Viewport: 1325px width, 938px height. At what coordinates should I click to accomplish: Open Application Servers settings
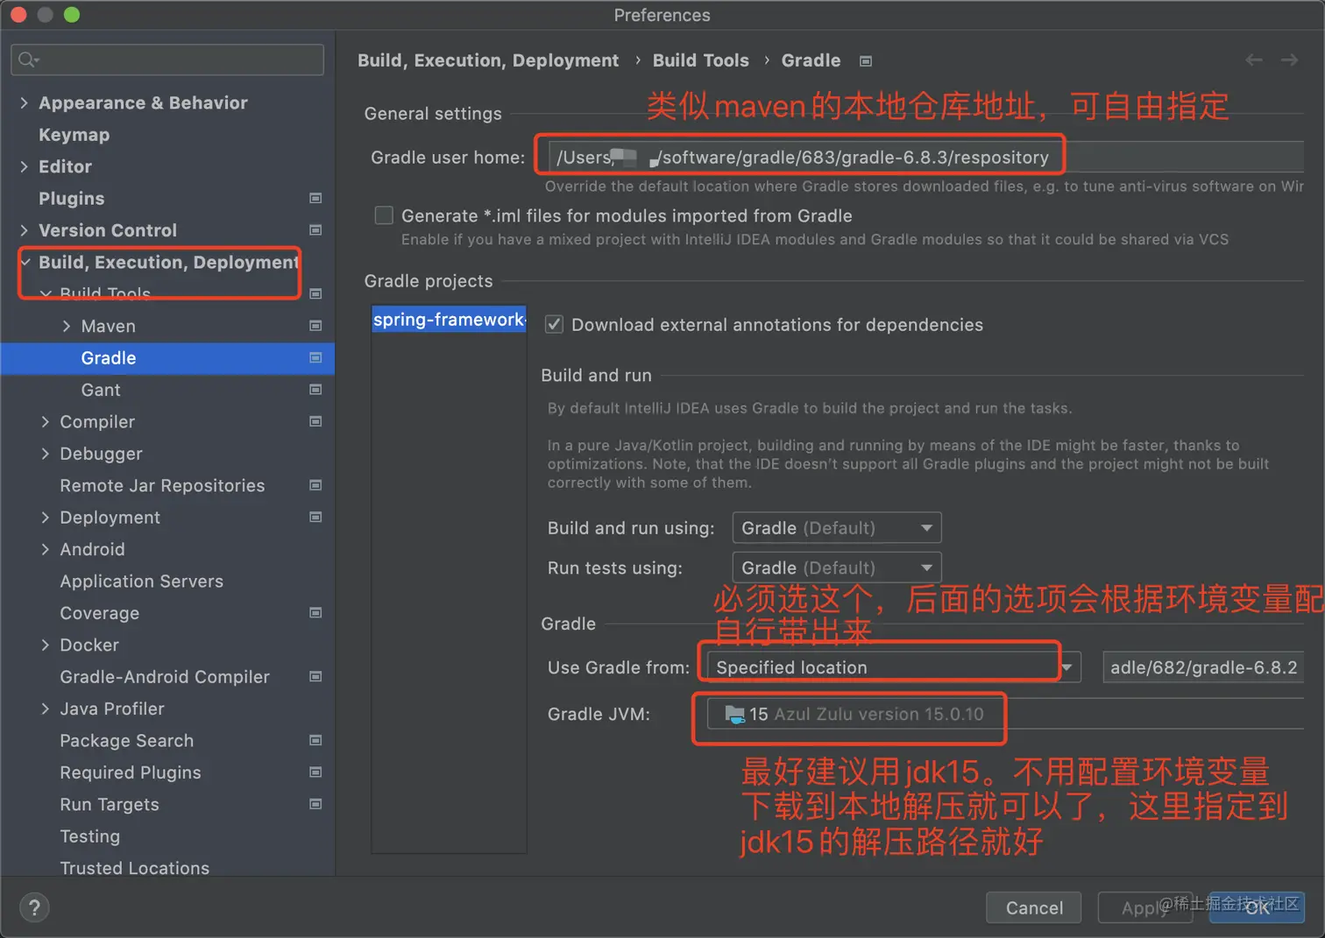point(141,582)
